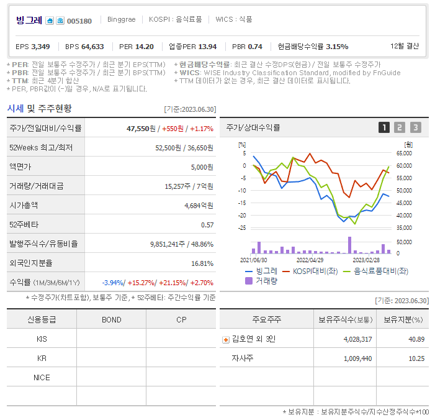Click 액면가 5,000원 value

coord(202,167)
